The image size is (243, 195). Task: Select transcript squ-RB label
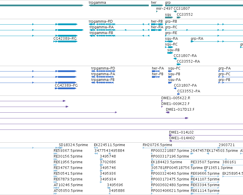coord(173,50)
